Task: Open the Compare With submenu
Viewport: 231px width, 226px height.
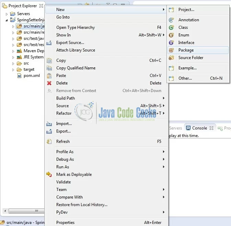Action: (106, 197)
